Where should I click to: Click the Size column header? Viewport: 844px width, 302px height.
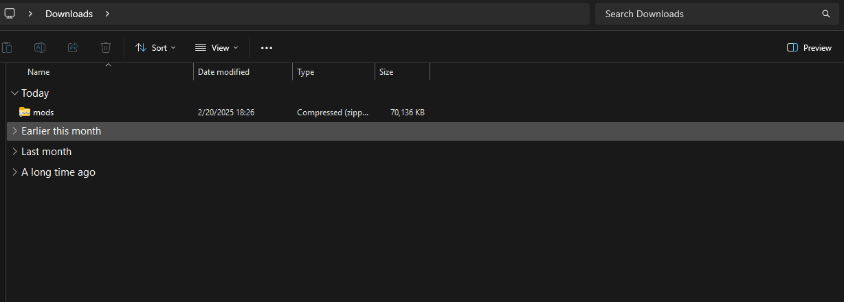click(386, 72)
